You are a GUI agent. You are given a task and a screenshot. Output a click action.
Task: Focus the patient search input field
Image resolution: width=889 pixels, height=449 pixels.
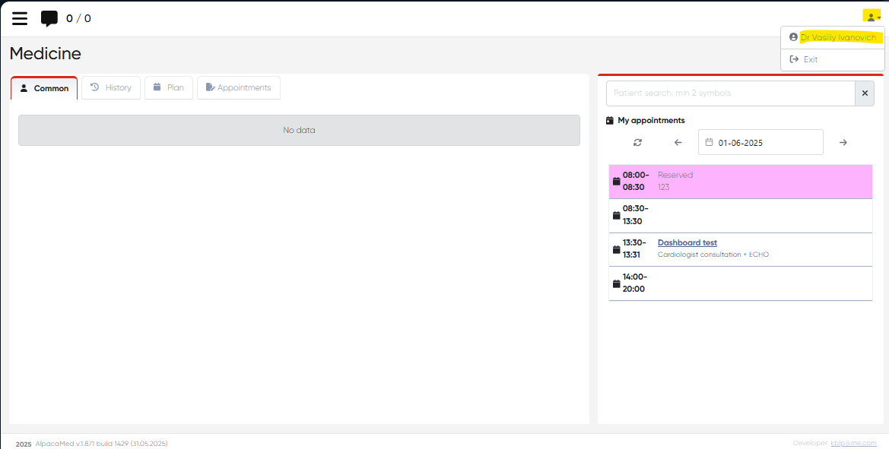(x=730, y=93)
